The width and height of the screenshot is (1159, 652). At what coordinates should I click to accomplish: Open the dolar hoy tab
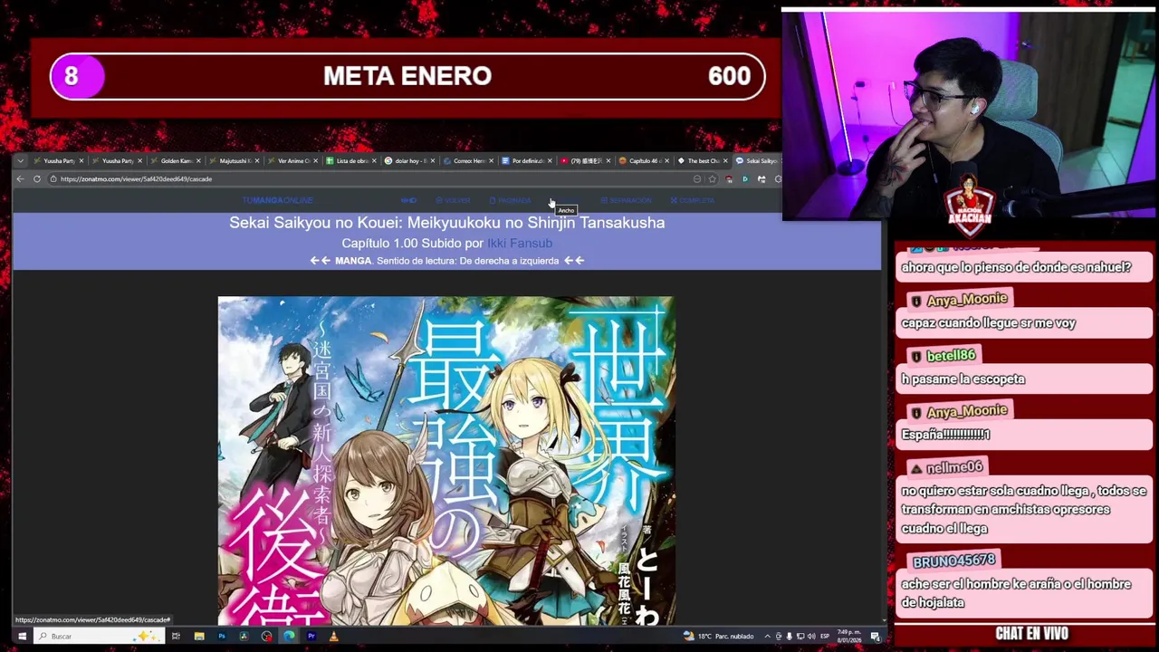pyautogui.click(x=408, y=161)
